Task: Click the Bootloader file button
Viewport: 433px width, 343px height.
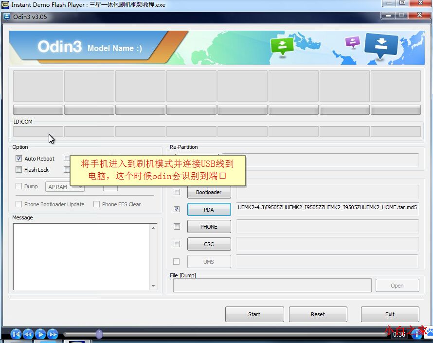Action: point(209,192)
